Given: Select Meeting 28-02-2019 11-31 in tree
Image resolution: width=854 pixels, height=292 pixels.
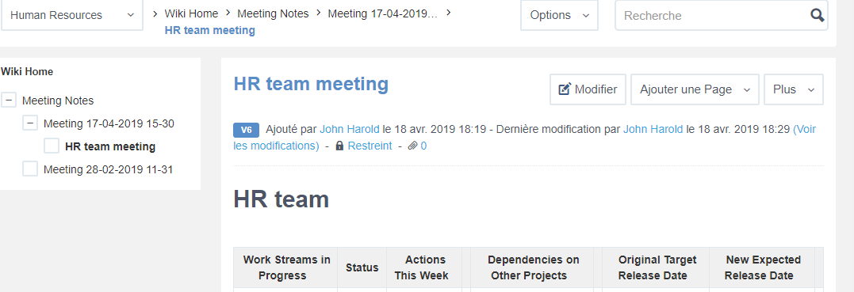Looking at the screenshot, I should (x=108, y=169).
